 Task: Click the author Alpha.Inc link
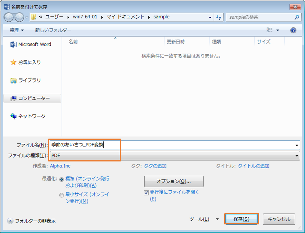[x=60, y=166]
